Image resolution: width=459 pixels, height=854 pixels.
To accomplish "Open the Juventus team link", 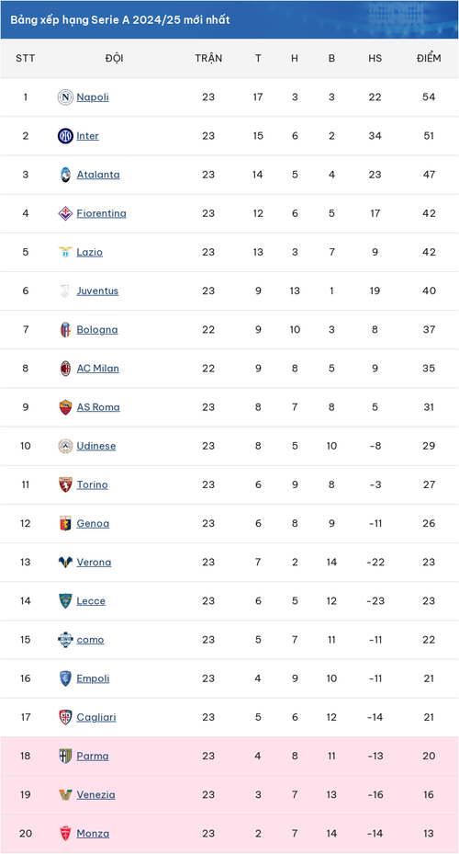I will [x=97, y=290].
